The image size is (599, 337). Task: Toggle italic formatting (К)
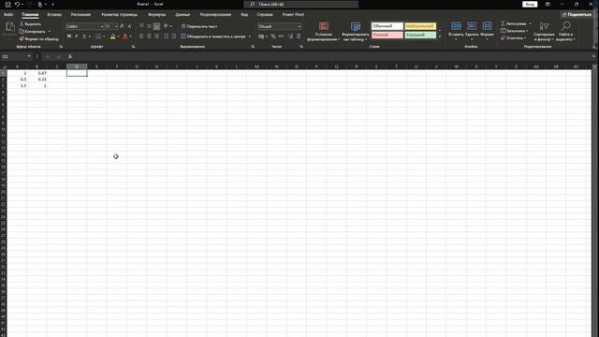click(77, 37)
